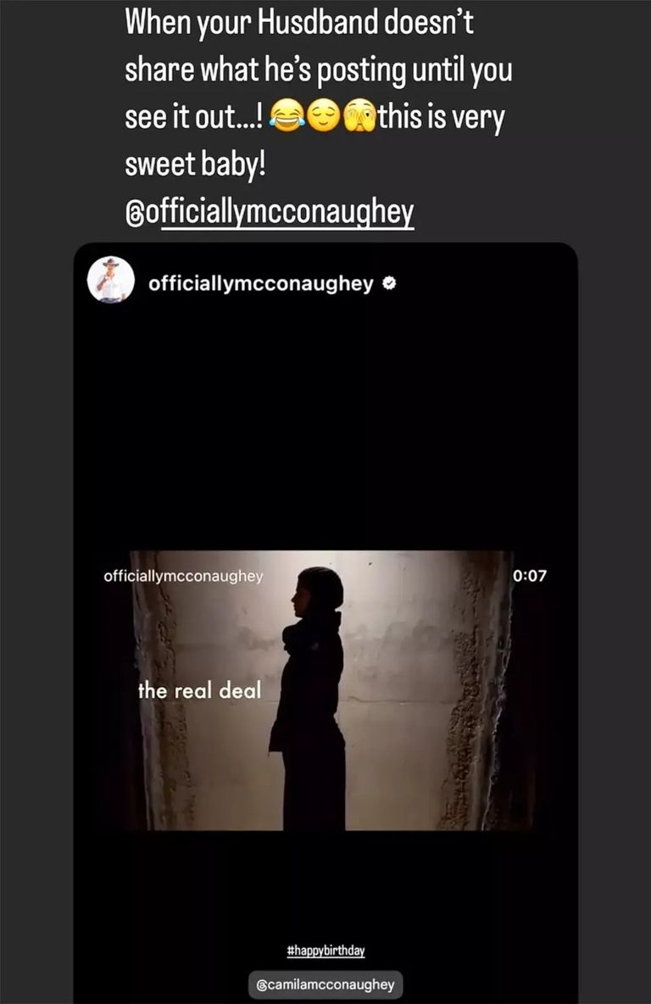Open the #happybirthday hashtag link
This screenshot has height=1004, width=651.
(325, 951)
